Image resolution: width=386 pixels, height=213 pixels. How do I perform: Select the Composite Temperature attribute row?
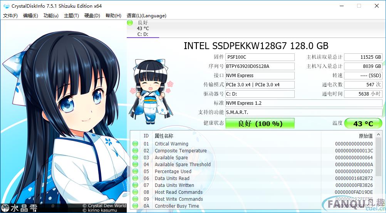click(x=253, y=150)
